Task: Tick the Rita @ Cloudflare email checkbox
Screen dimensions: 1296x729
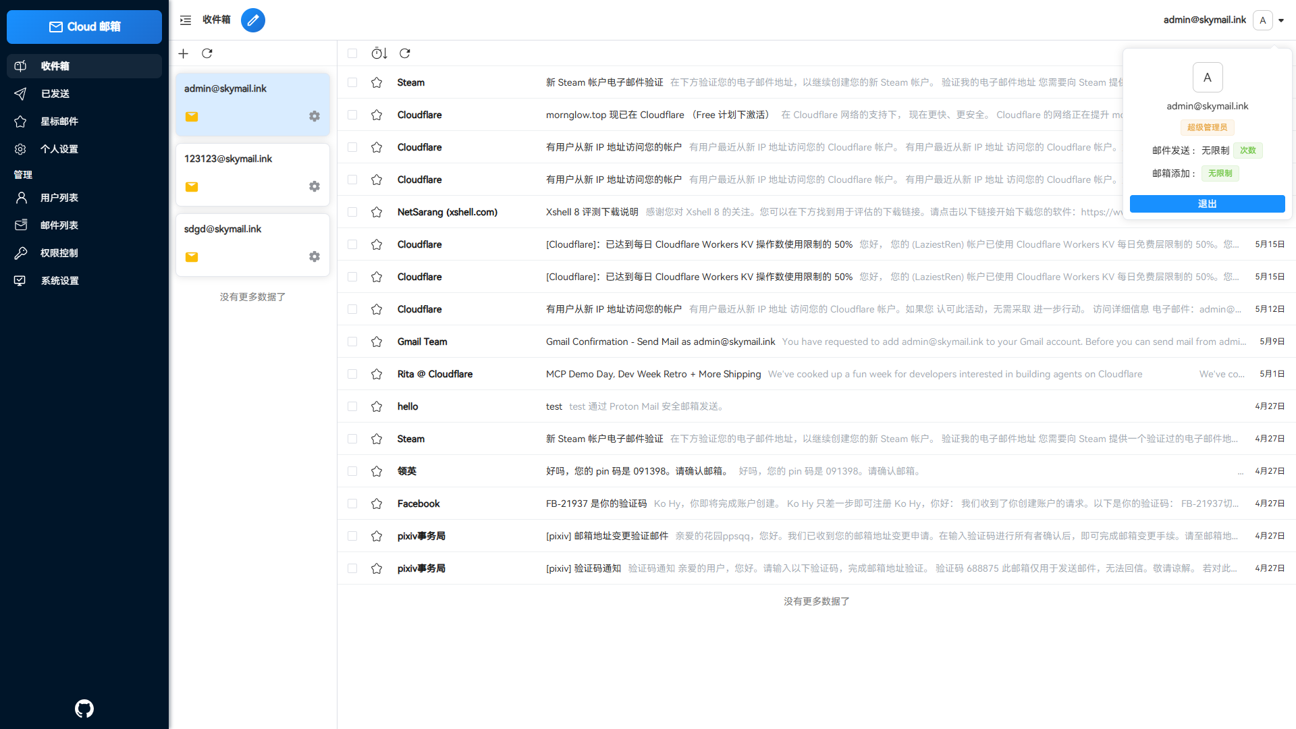Action: 352,374
